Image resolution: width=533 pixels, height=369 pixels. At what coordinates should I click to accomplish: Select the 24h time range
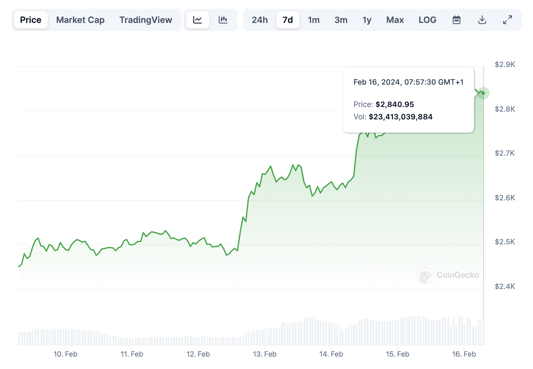tap(260, 20)
